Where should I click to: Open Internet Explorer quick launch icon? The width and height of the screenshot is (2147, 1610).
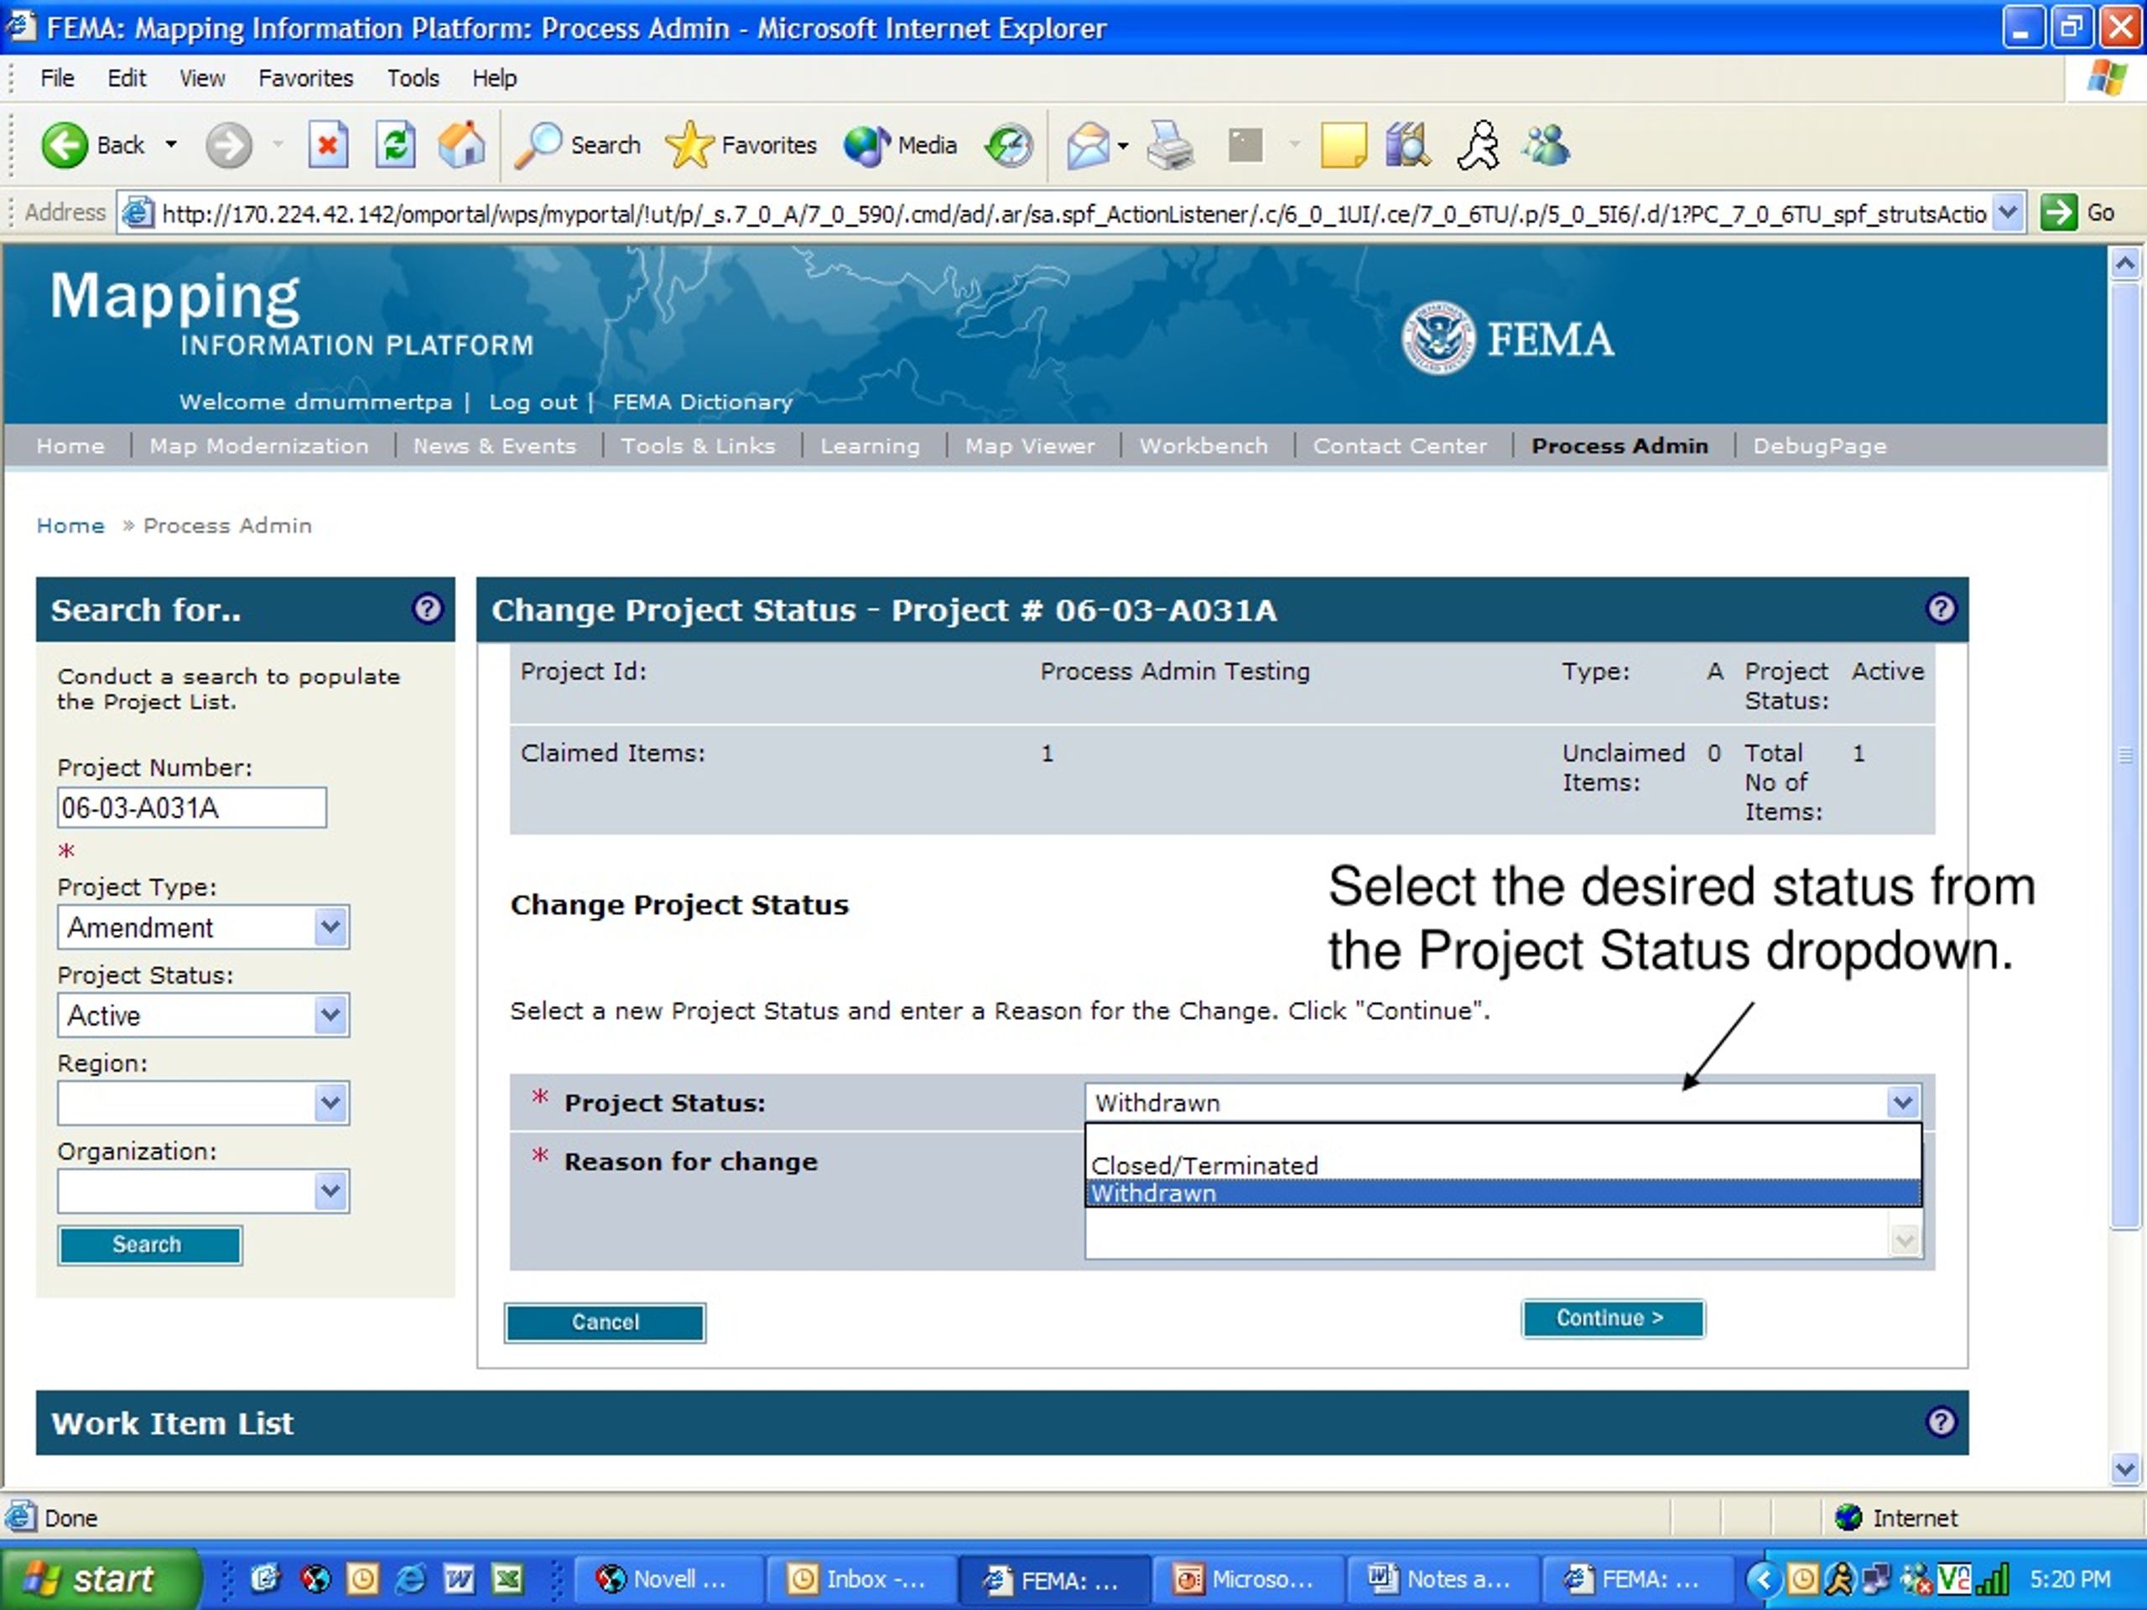[x=411, y=1579]
